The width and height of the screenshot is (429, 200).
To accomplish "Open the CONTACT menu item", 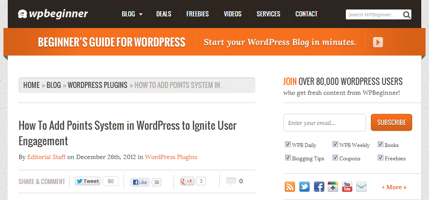I will pyautogui.click(x=306, y=14).
